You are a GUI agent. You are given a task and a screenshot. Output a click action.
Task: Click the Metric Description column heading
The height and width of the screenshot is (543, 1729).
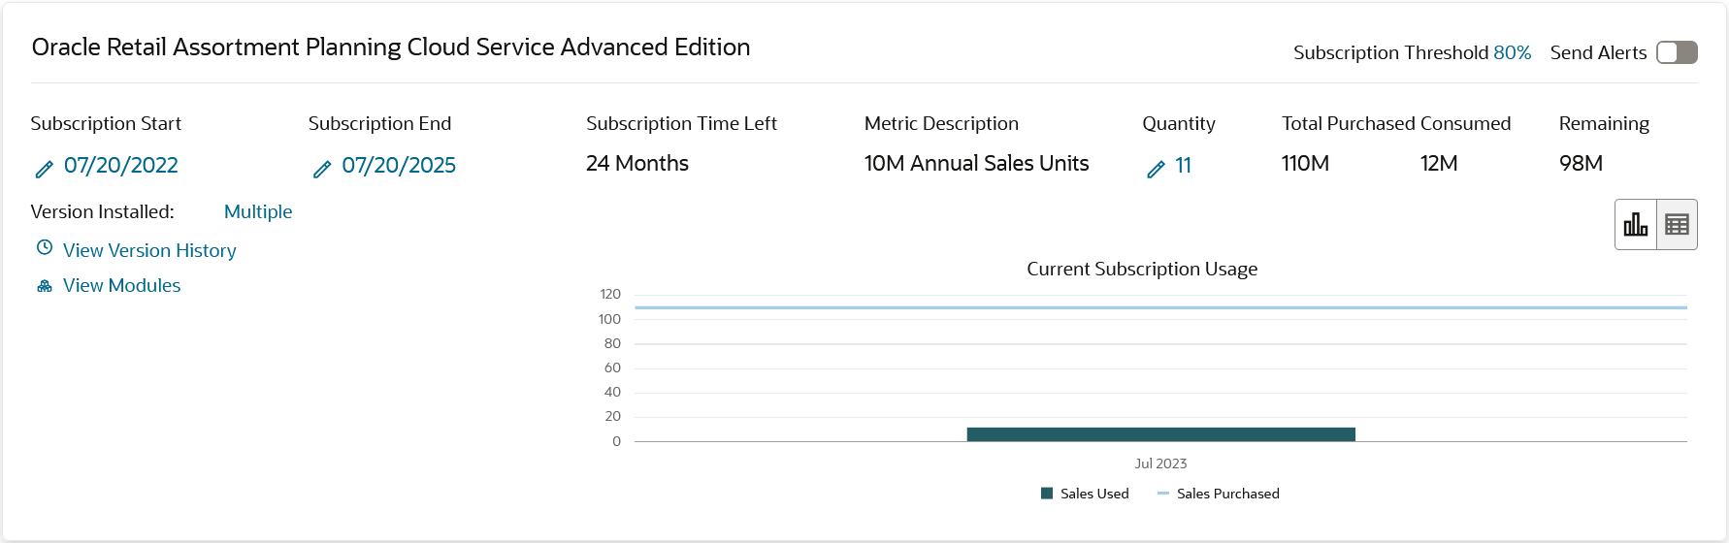click(x=941, y=123)
